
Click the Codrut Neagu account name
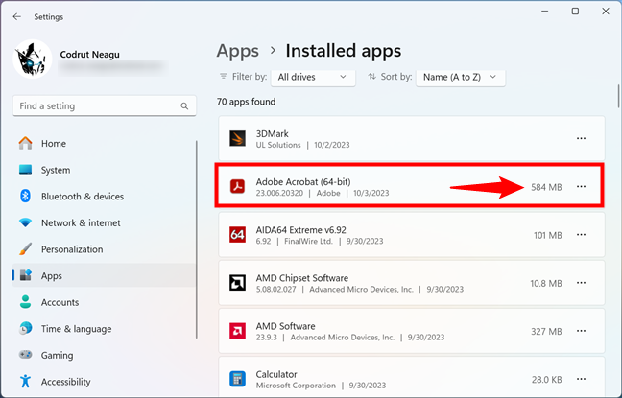pyautogui.click(x=89, y=55)
